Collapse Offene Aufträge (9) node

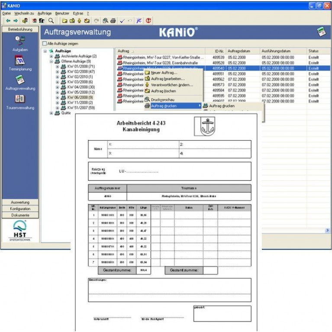pos(51,61)
